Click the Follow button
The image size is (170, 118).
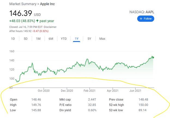tap(145, 18)
